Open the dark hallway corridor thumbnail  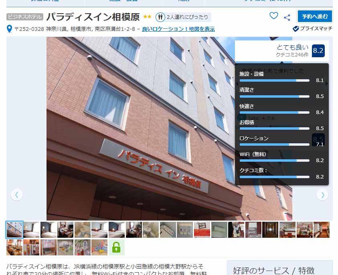point(270,230)
